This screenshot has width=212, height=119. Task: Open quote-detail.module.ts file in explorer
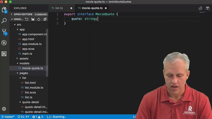[x=36, y=112]
